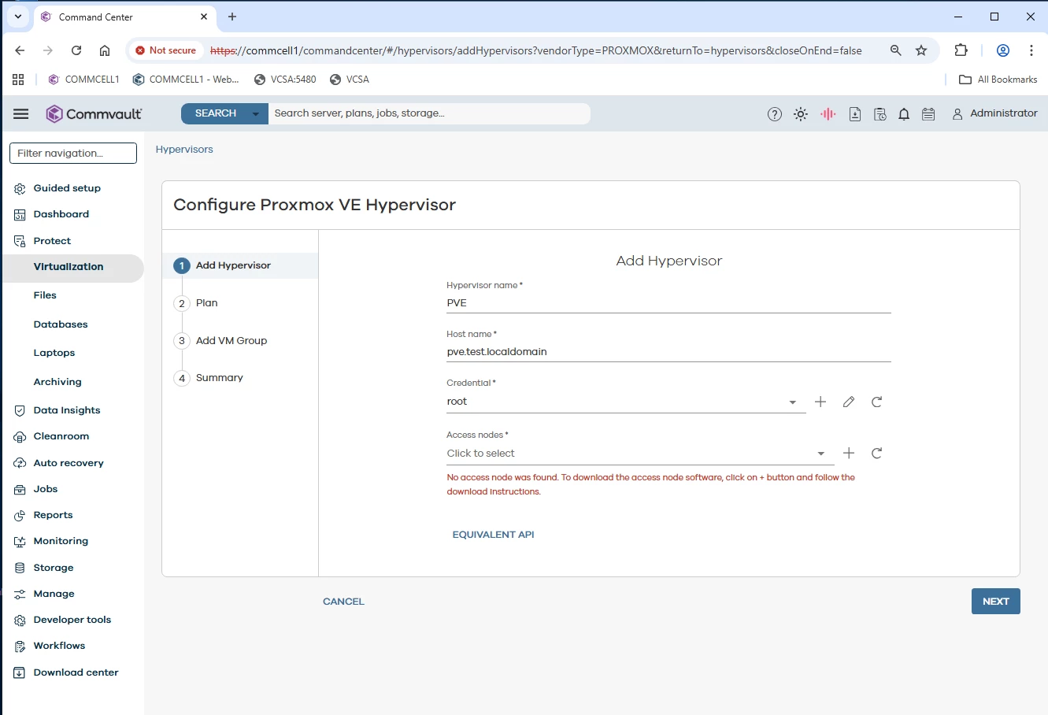This screenshot has width=1048, height=715.
Task: Open the browser extensions puzzle icon
Action: click(961, 50)
